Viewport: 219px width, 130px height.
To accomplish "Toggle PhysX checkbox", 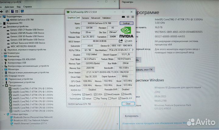I will tap(109, 98).
